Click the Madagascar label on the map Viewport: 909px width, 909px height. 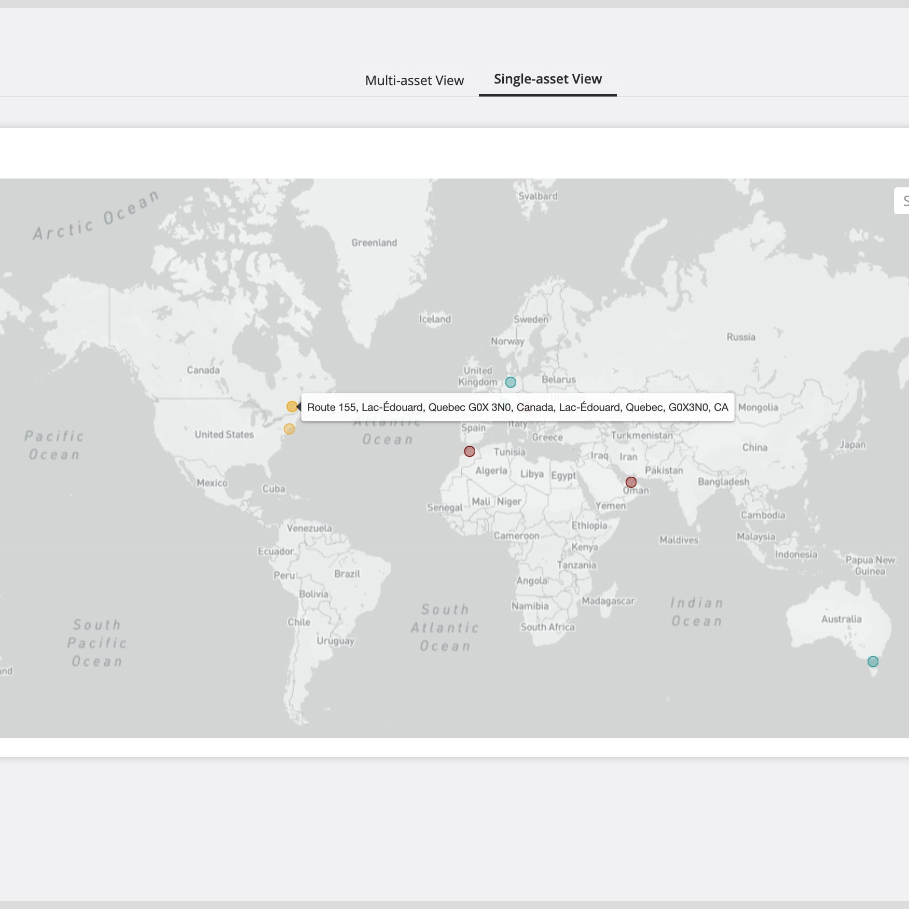[x=608, y=601]
